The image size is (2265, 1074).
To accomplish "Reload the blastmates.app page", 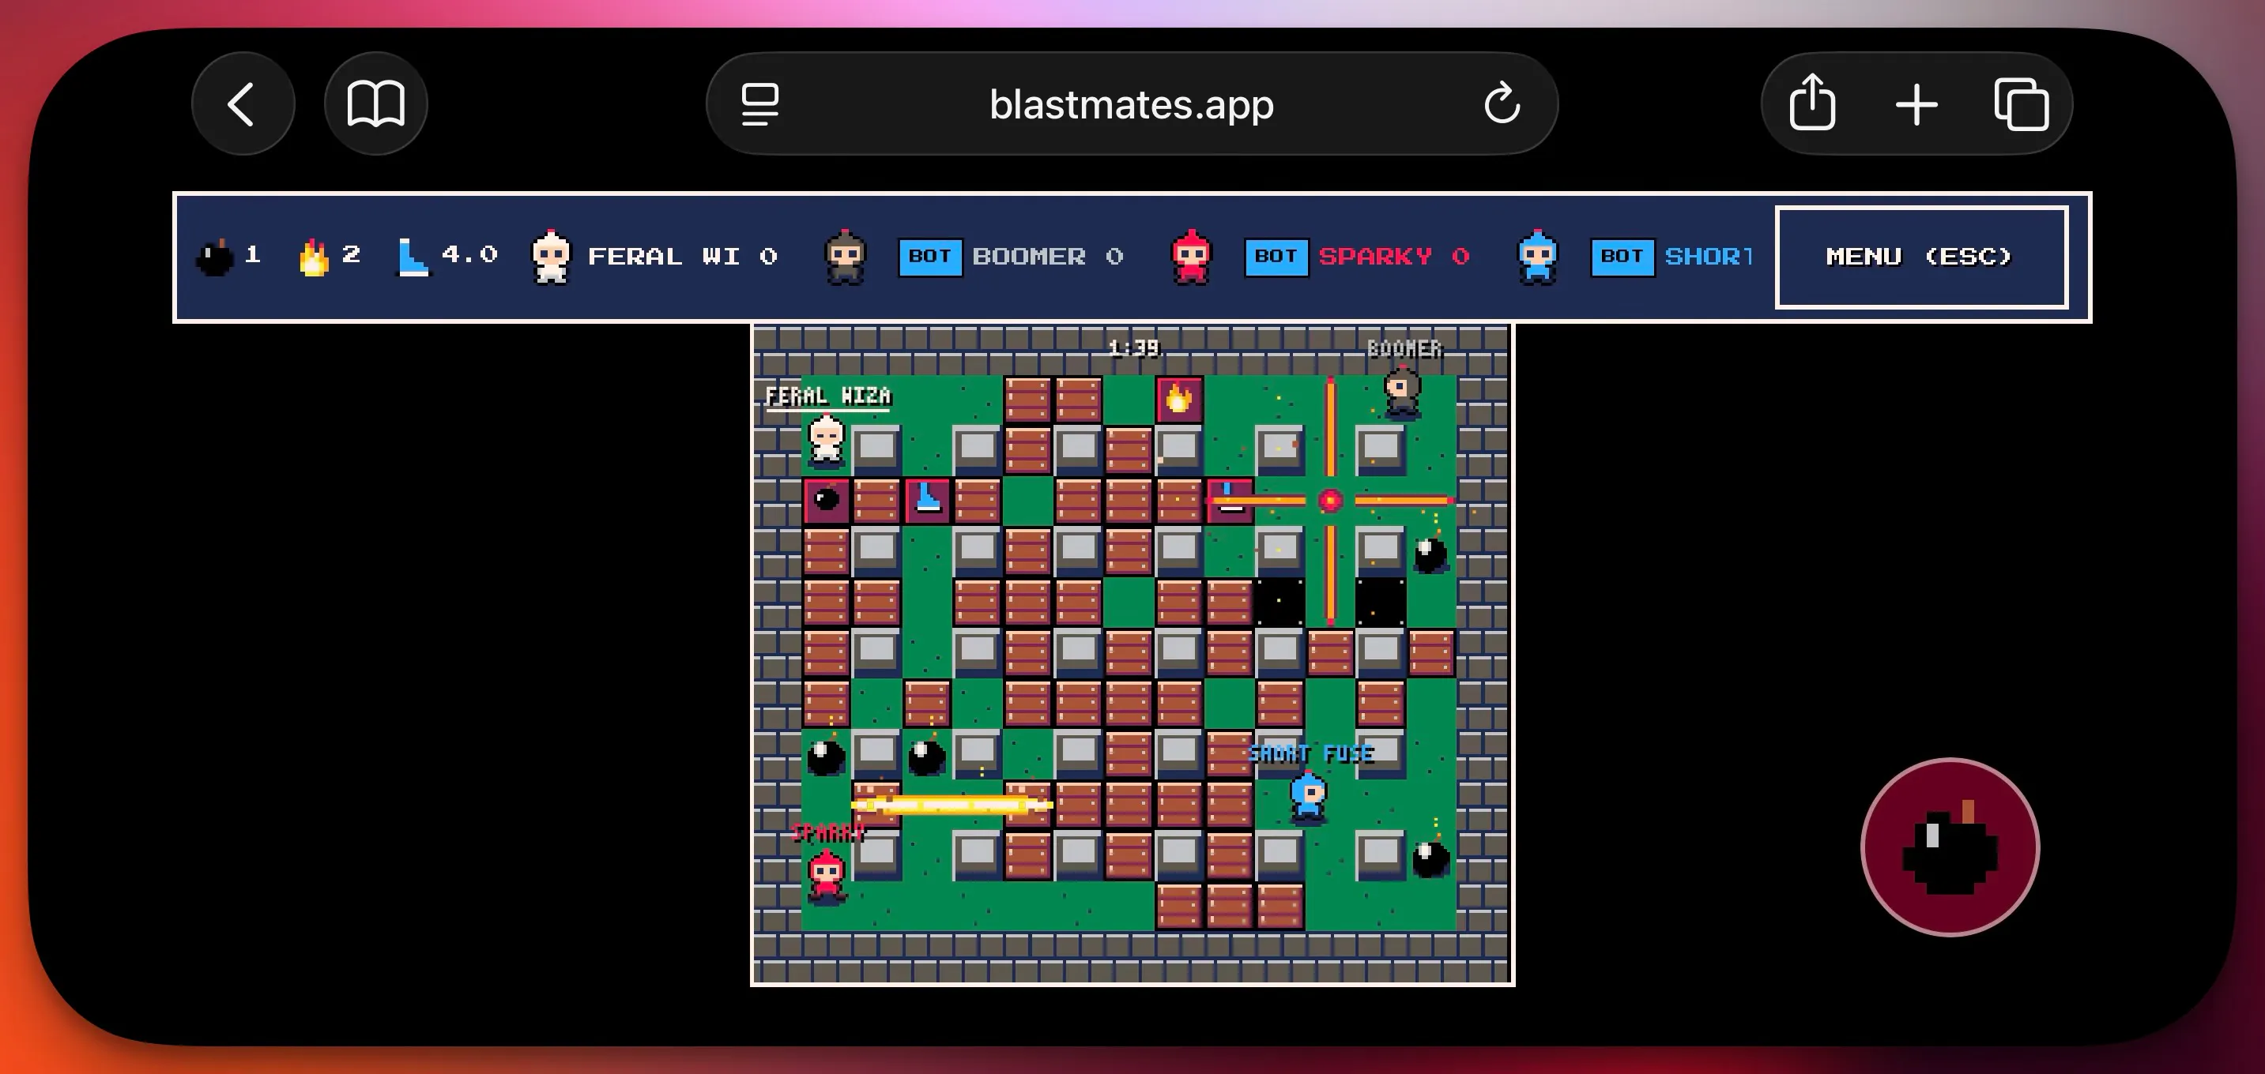I will pos(1502,103).
